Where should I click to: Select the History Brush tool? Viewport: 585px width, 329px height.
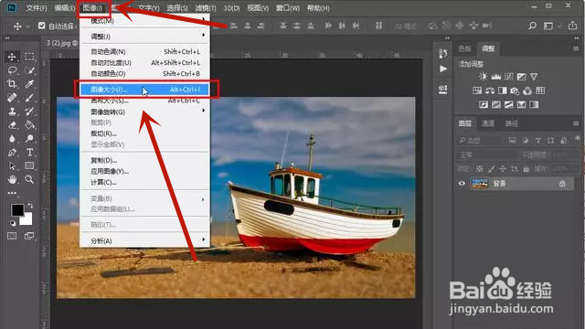(x=29, y=111)
